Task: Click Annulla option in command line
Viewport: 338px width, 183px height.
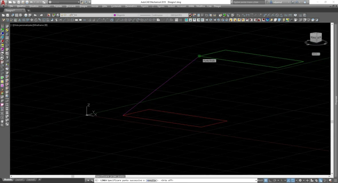Action: pos(151,180)
